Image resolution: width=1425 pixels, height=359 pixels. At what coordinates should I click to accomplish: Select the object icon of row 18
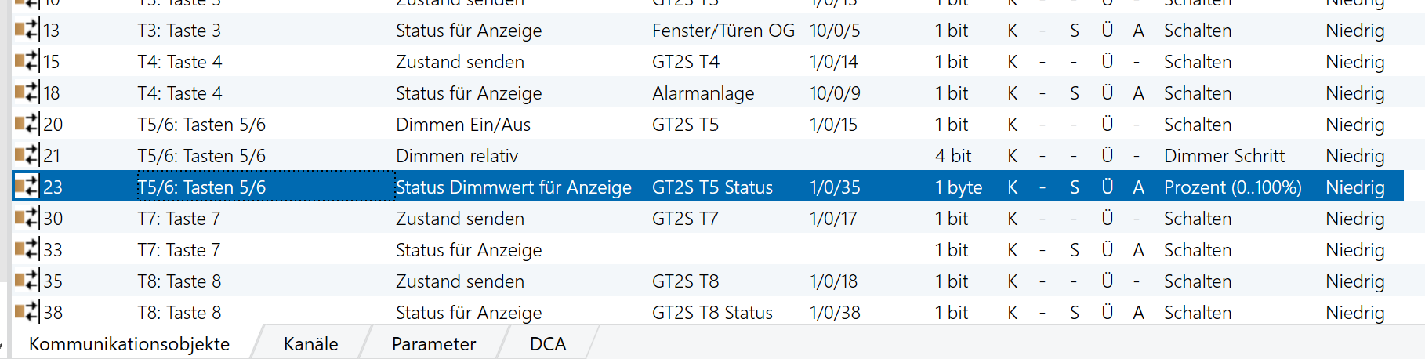pyautogui.click(x=27, y=93)
